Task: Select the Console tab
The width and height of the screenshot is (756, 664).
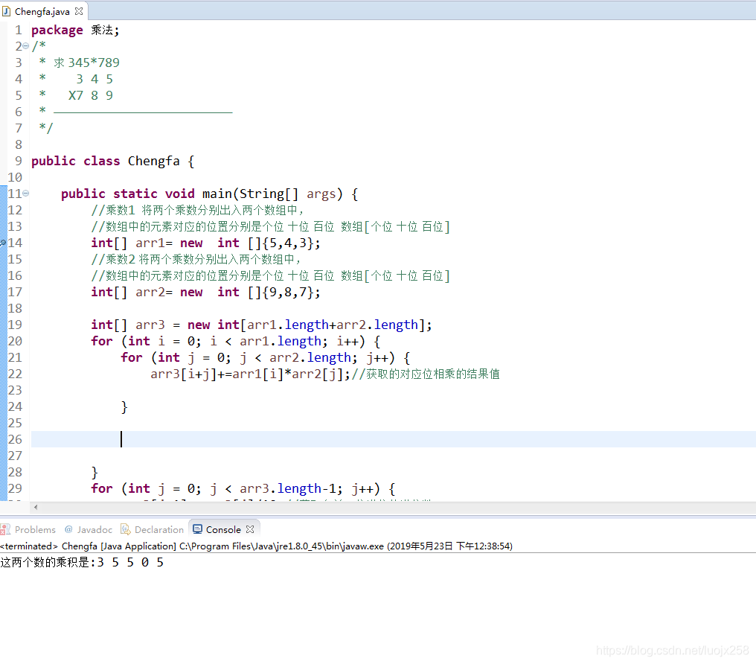Action: 223,529
